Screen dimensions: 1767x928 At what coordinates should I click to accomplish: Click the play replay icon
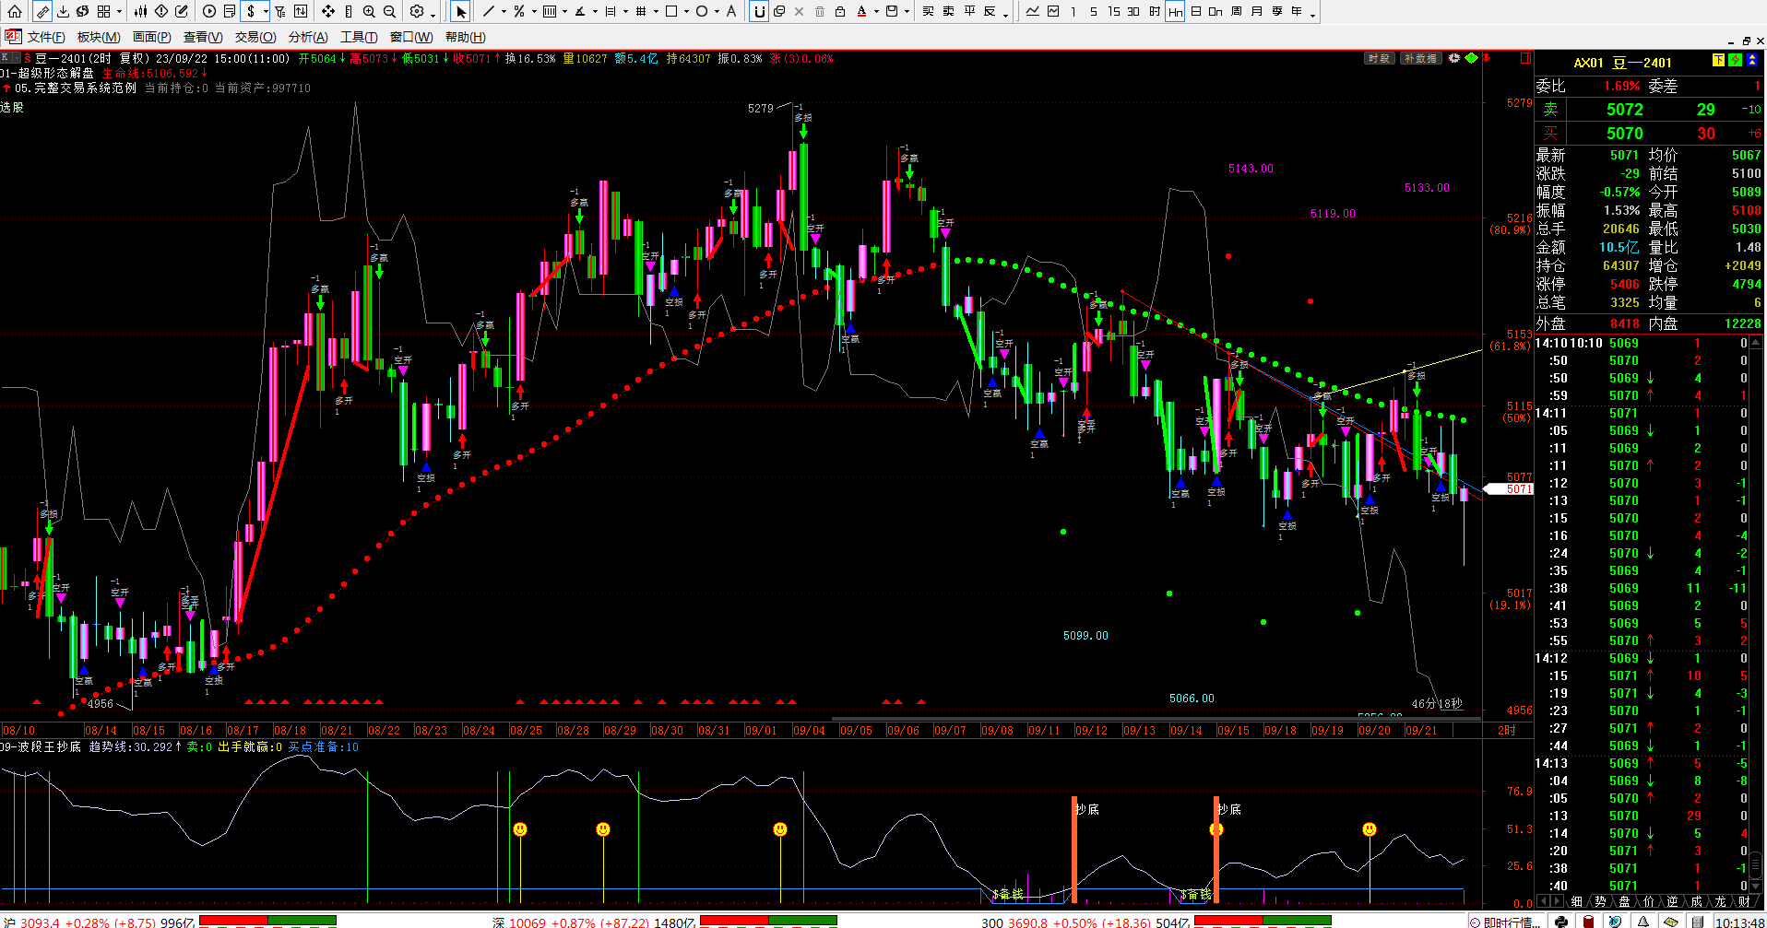click(209, 11)
